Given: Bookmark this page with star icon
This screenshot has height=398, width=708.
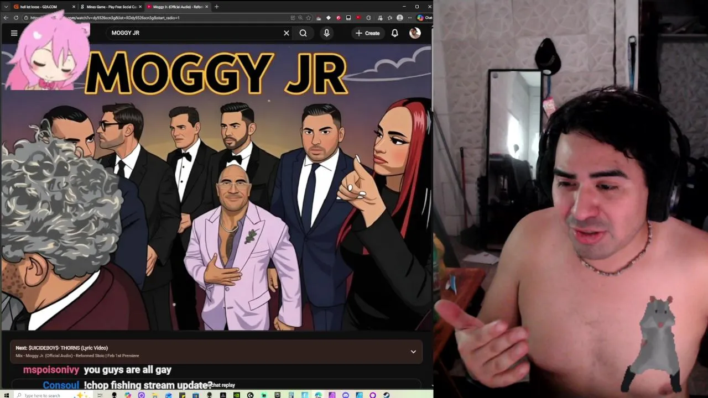Looking at the screenshot, I should coord(308,18).
